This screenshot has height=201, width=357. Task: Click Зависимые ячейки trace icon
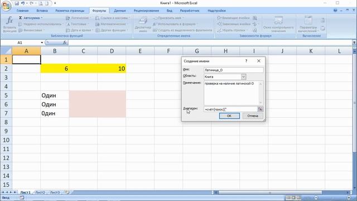point(219,24)
